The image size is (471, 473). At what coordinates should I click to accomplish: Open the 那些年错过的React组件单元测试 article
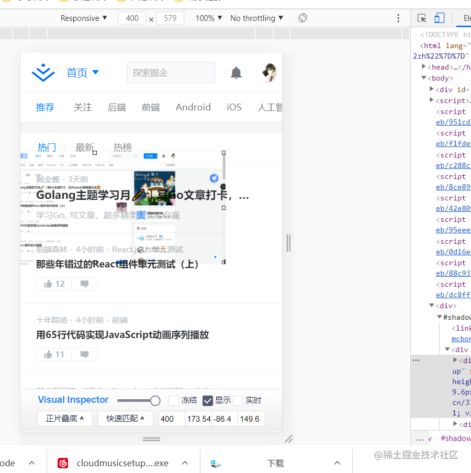point(117,264)
